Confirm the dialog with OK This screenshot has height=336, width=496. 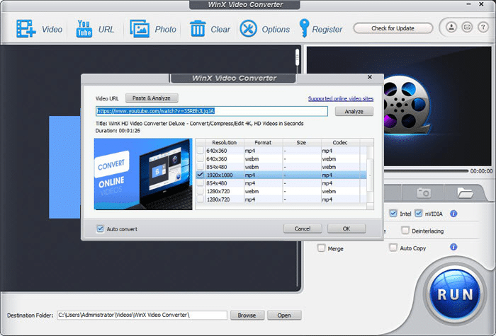tap(346, 228)
